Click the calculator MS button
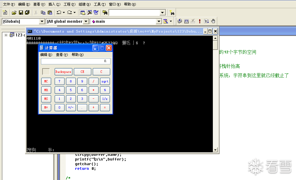This screenshot has height=180, width=296. (46, 99)
